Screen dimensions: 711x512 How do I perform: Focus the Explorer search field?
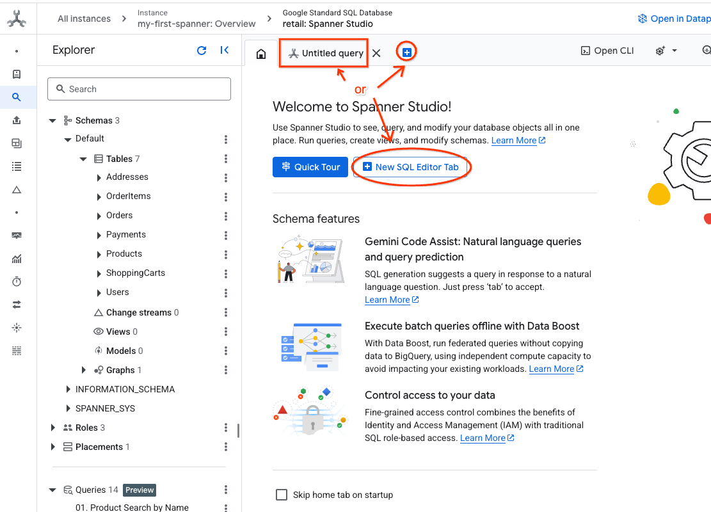pos(139,89)
